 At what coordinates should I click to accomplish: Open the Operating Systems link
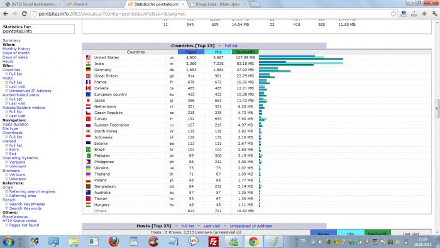[x=20, y=158]
